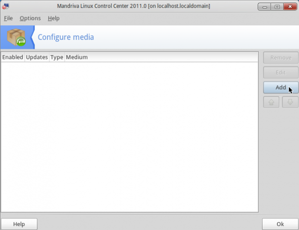The height and width of the screenshot is (230, 299).
Task: Click the empty media list area
Action: (x=130, y=137)
